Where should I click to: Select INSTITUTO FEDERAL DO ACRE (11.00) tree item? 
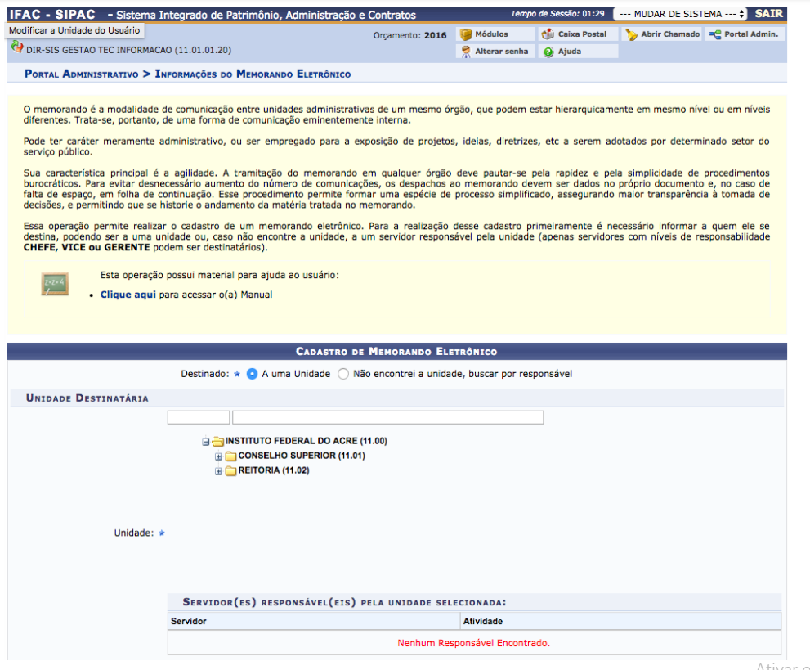point(307,441)
